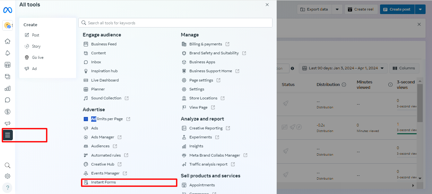Open Planner grid icon in the sidebar

7,65
